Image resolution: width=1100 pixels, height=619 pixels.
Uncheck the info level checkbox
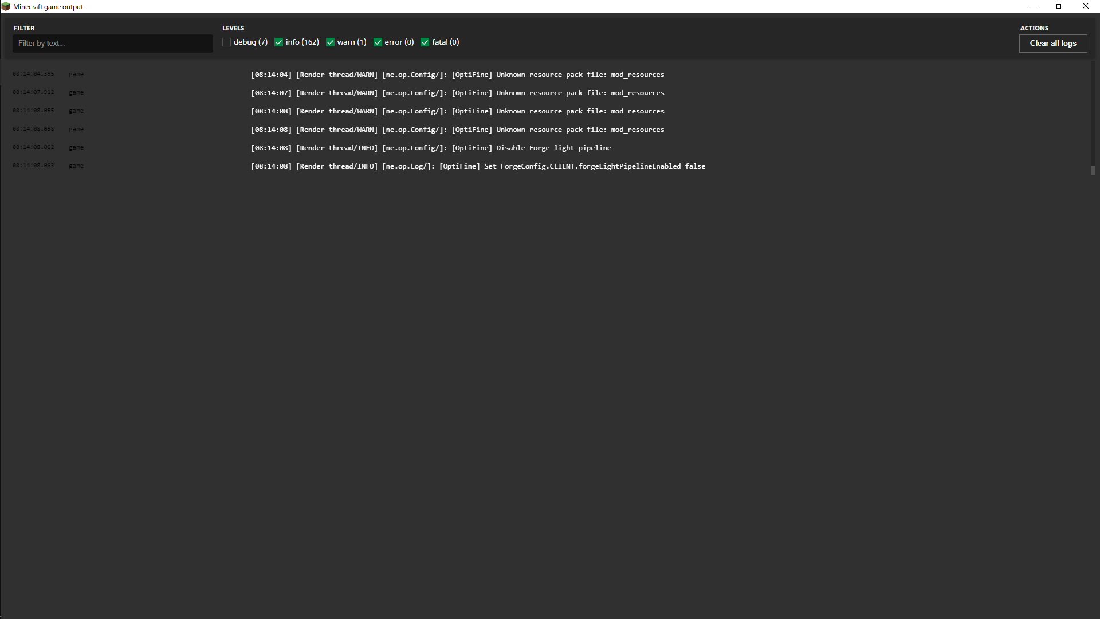point(278,42)
